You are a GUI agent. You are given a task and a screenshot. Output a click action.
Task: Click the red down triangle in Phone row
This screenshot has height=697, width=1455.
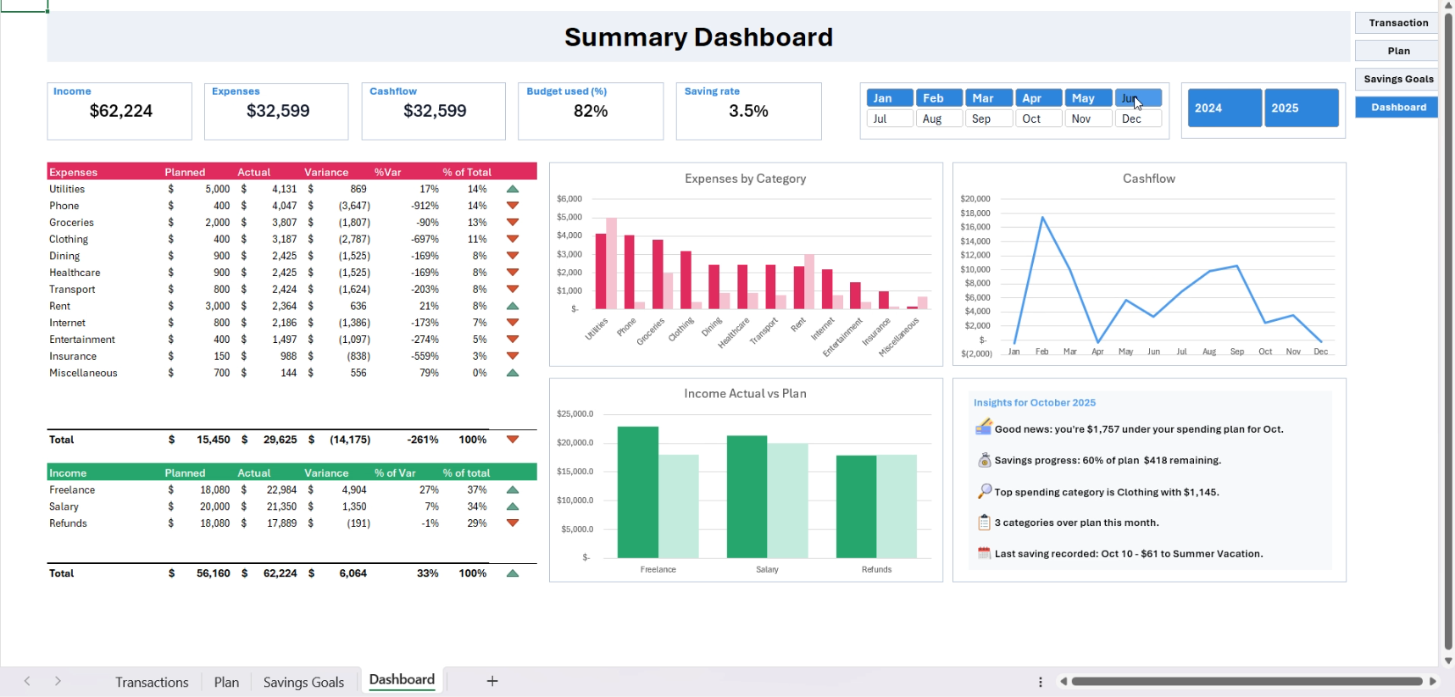pyautogui.click(x=513, y=206)
